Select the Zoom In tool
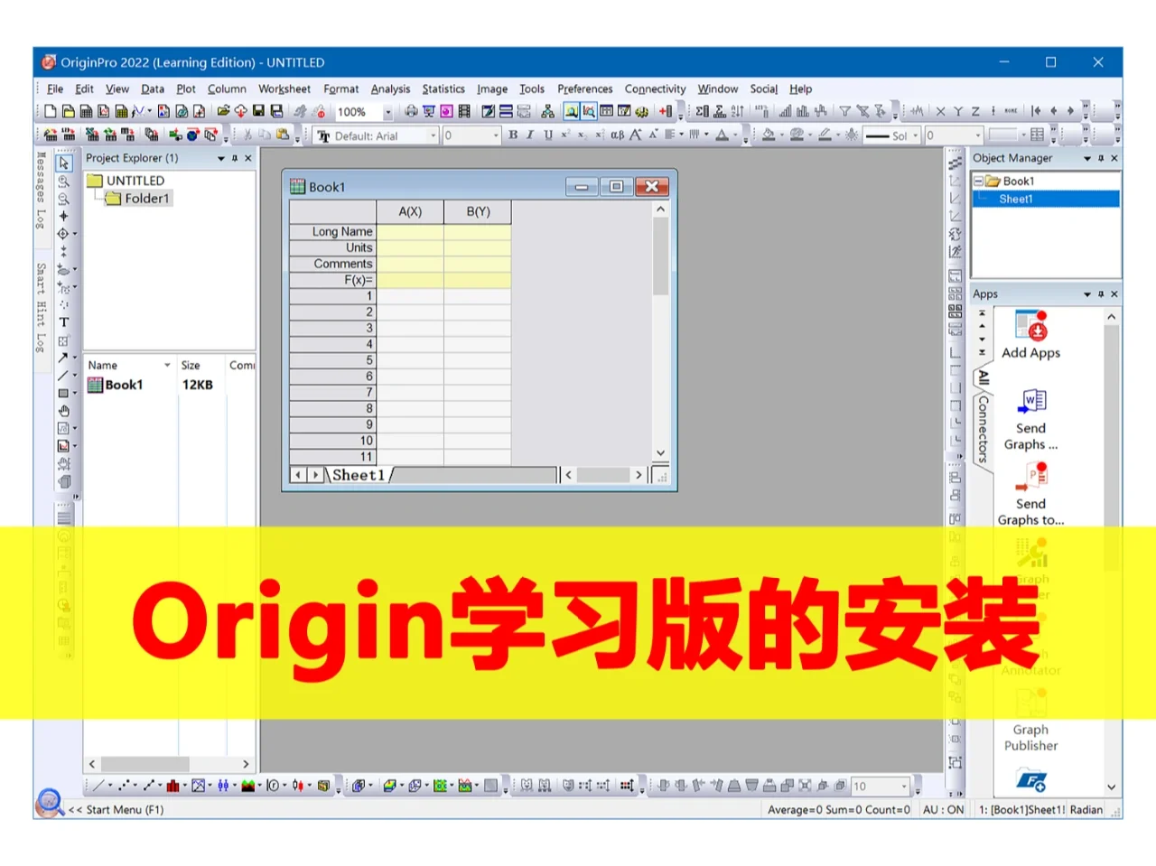Screen dimensions: 1156x866 tap(63, 181)
